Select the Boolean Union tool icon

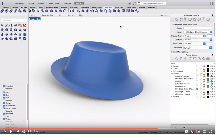tap(2, 11)
